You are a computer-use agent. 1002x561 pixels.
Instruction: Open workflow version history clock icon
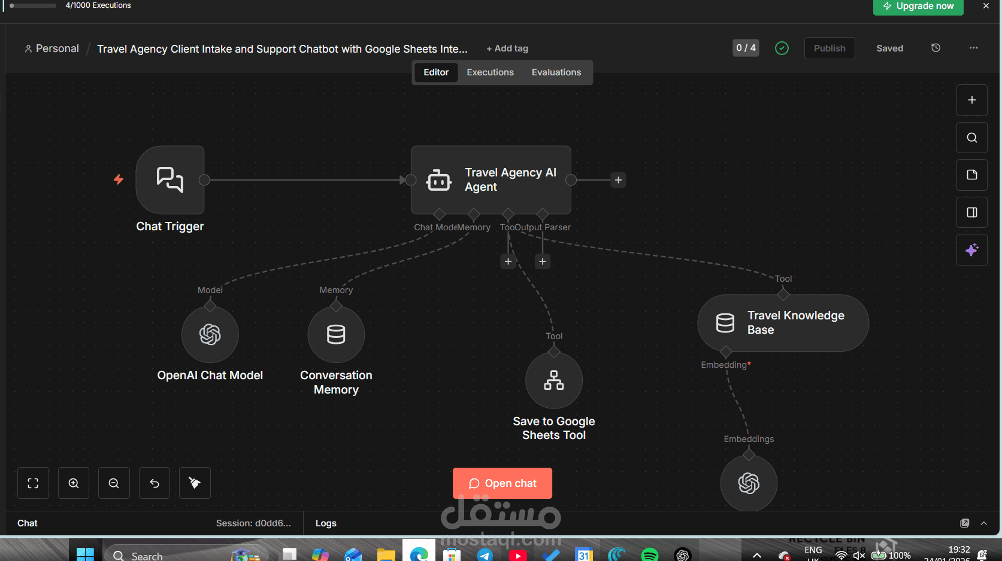pos(936,48)
